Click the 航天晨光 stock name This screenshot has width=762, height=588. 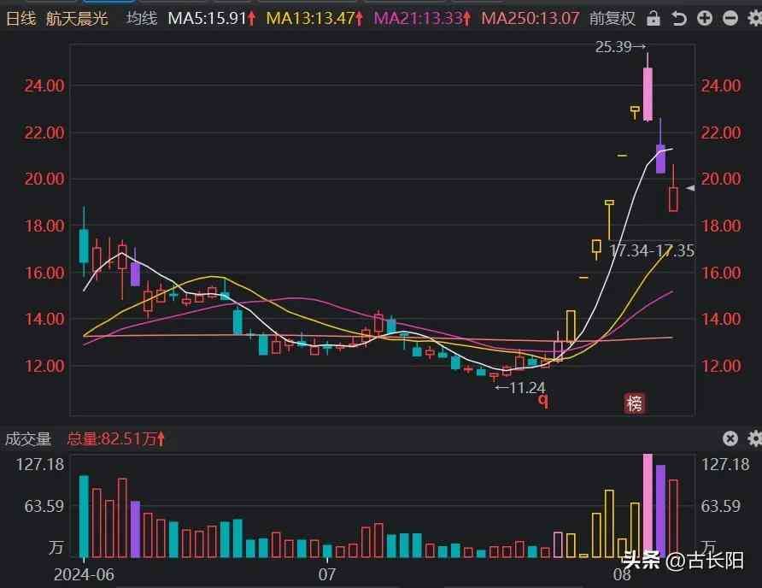(77, 18)
